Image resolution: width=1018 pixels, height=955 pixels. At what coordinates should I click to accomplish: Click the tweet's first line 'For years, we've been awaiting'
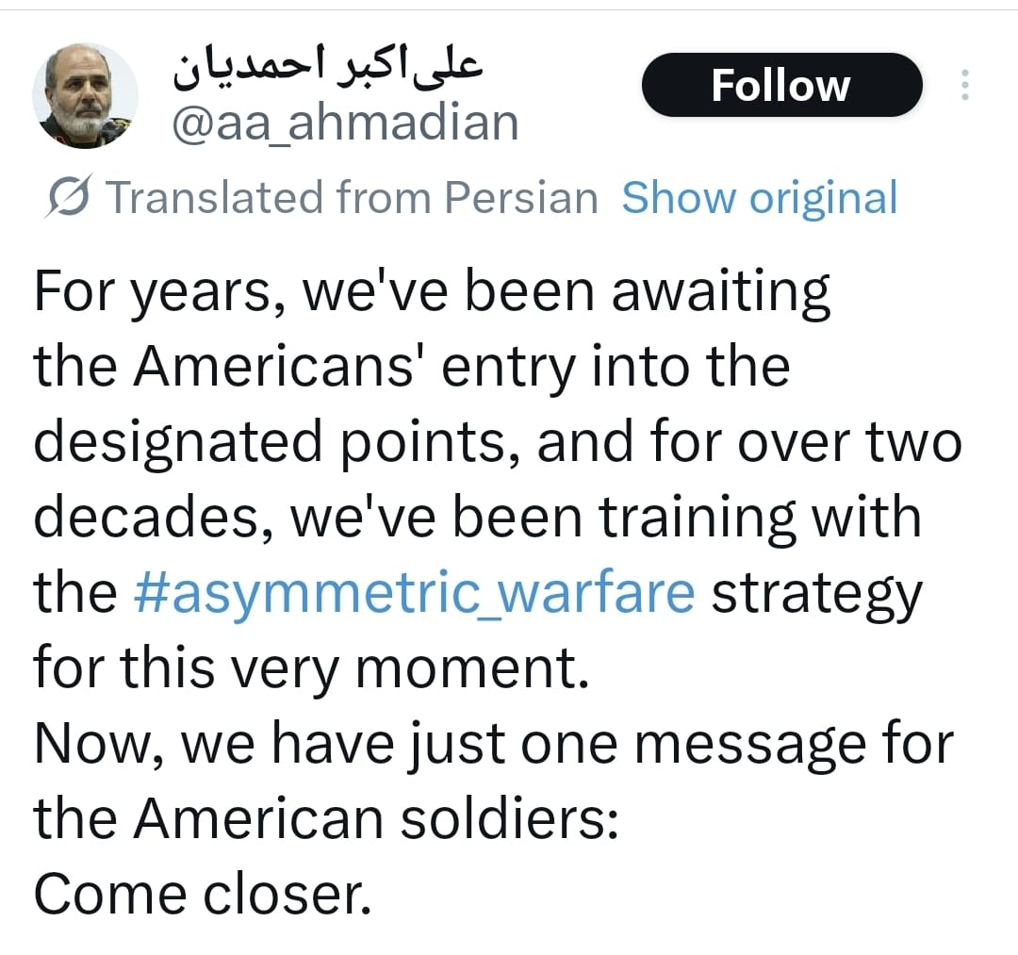(x=432, y=290)
